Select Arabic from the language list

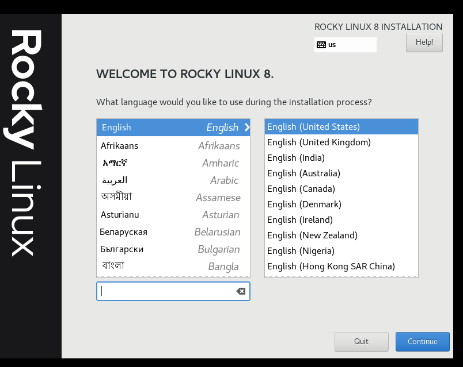tap(173, 180)
